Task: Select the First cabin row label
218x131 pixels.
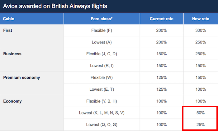Action: pyautogui.click(x=8, y=30)
